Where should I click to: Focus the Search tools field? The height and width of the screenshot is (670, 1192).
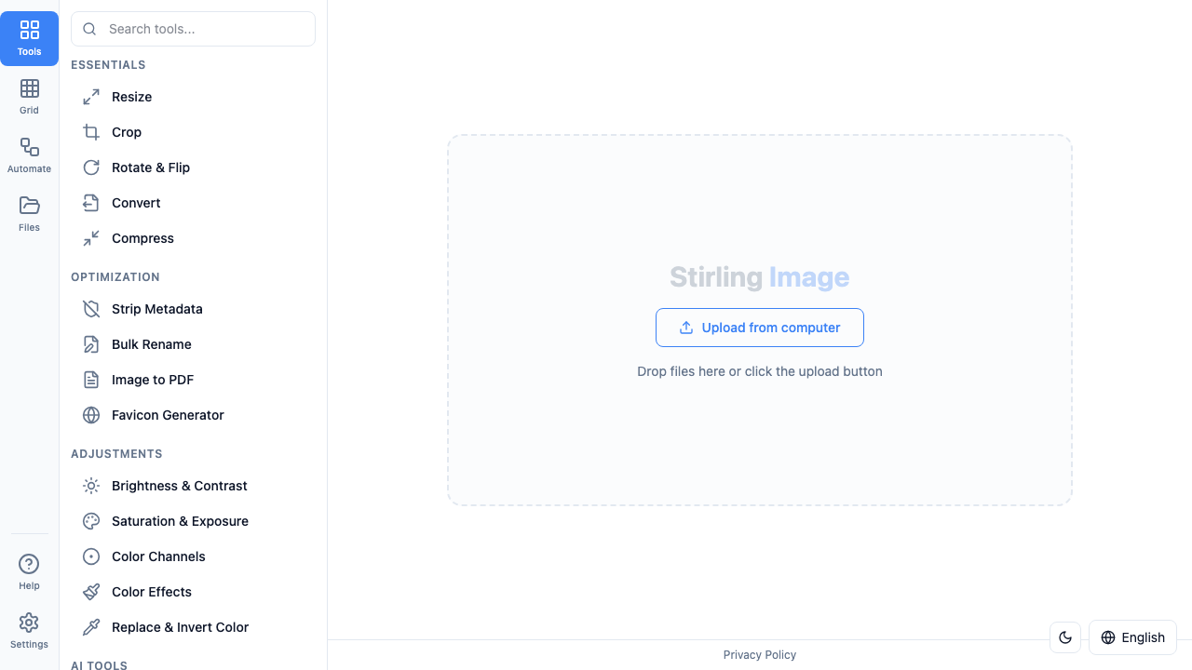pos(193,29)
